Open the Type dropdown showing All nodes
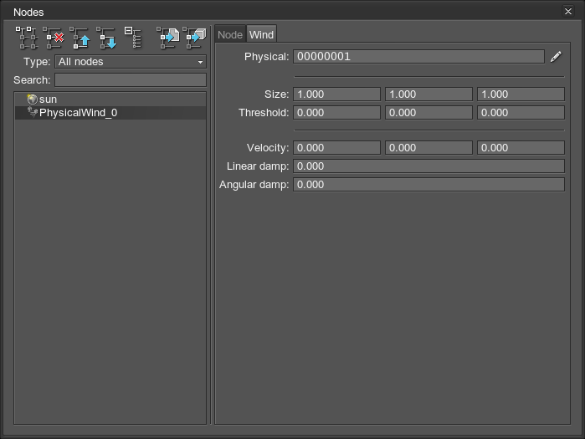The width and height of the screenshot is (585, 439). click(x=131, y=62)
